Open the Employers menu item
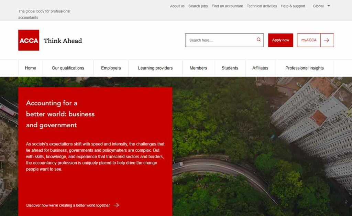The image size is (352, 216). point(111,68)
